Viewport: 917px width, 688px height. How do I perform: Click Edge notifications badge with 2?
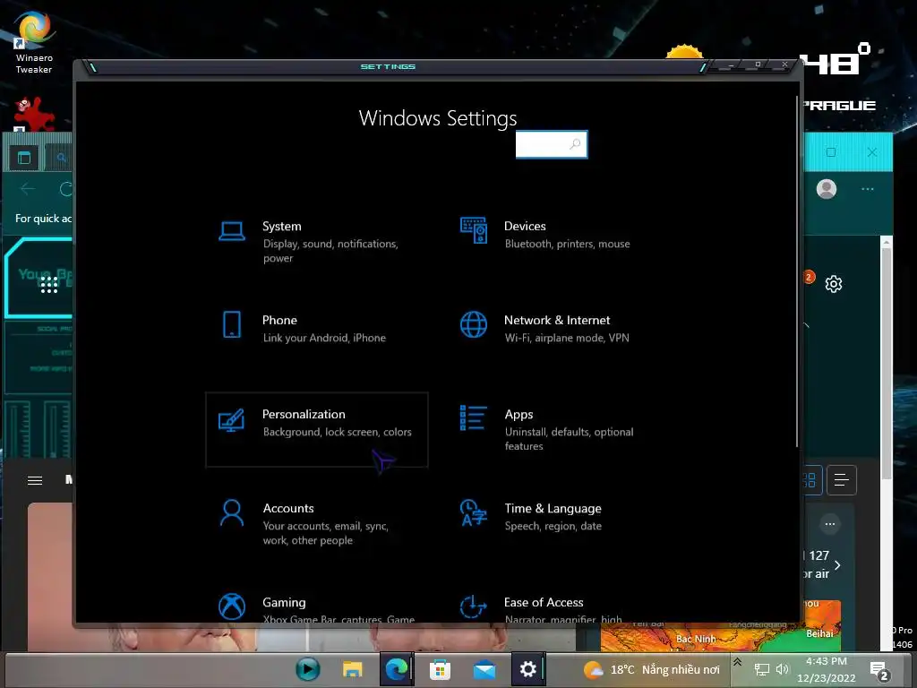[x=809, y=278]
